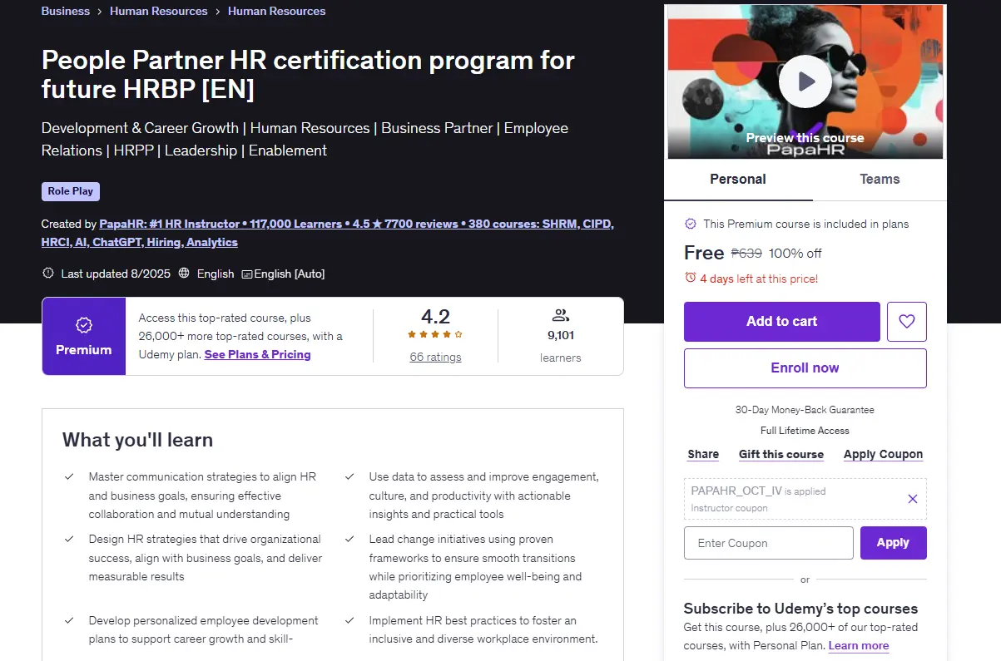The width and height of the screenshot is (1001, 661).
Task: Open the Business breadcrumb
Action: (x=66, y=11)
